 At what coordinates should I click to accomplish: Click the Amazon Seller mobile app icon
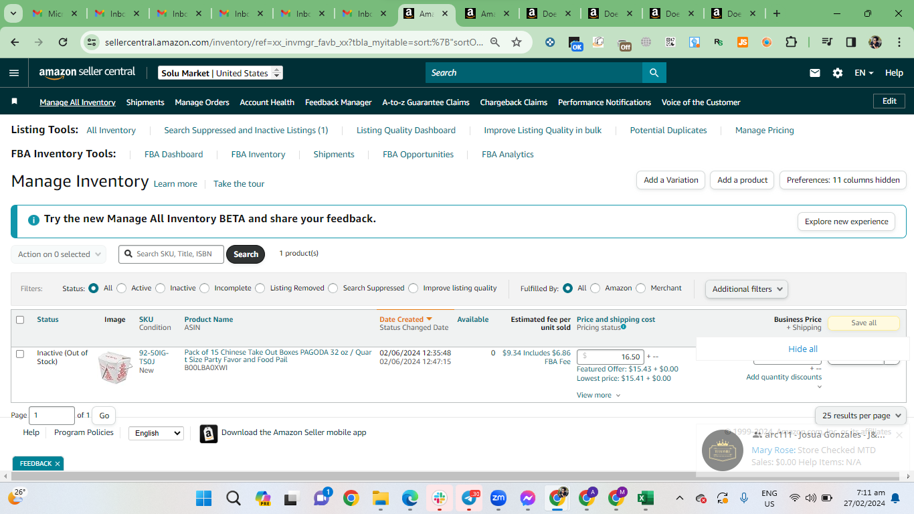pos(209,434)
